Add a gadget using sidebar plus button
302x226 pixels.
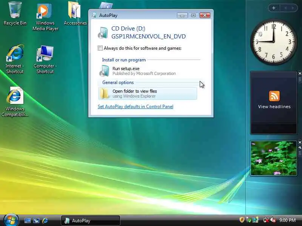pos(274,8)
